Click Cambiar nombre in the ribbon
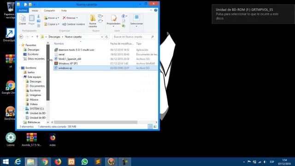 tap(74, 24)
